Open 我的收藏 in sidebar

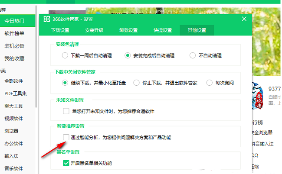pos(14,58)
